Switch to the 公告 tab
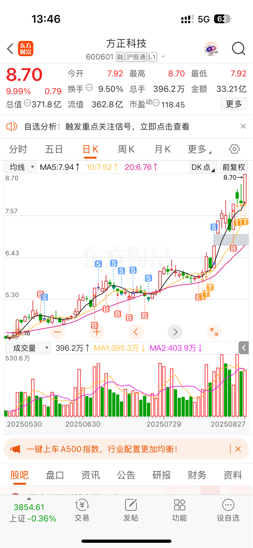This screenshot has width=253, height=548. coord(126,475)
